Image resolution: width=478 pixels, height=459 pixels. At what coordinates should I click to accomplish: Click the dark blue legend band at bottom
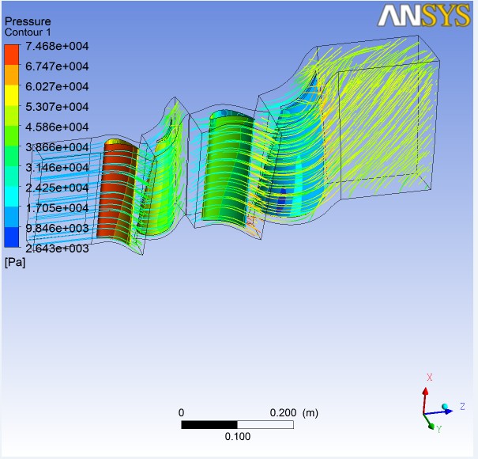pos(12,237)
